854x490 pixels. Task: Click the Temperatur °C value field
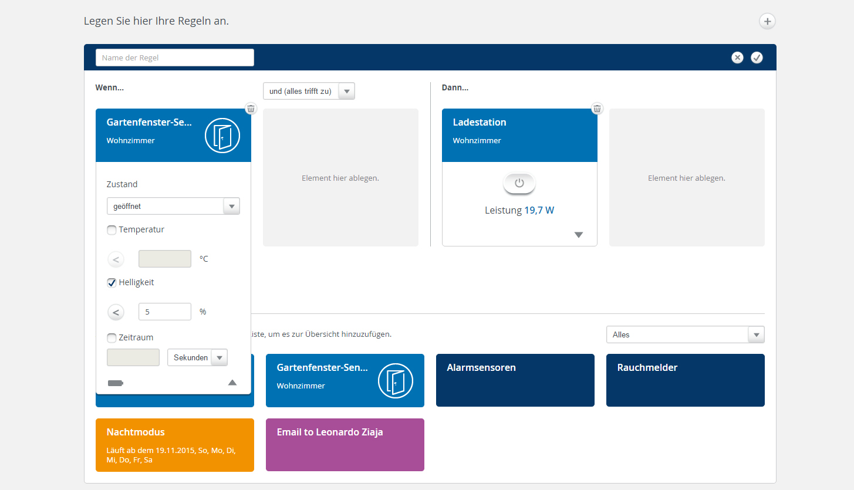[x=165, y=259]
